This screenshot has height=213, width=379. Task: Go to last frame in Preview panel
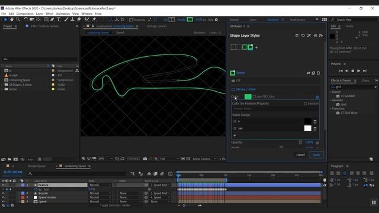(365, 71)
